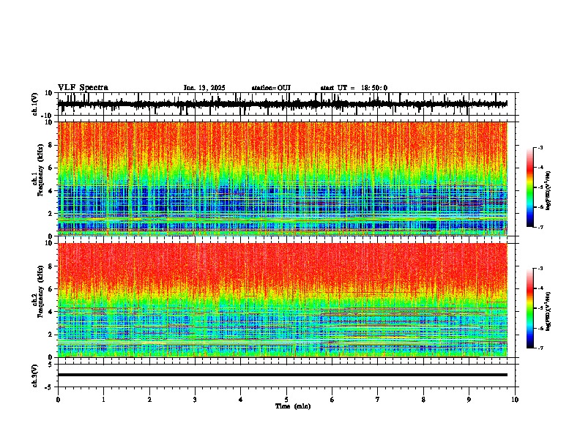Click time axis tick label 9
This screenshot has width=580, height=448.
pos(469,400)
